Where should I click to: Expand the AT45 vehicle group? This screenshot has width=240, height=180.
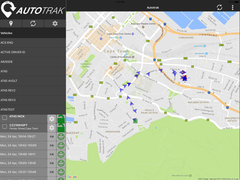[x=33, y=71]
